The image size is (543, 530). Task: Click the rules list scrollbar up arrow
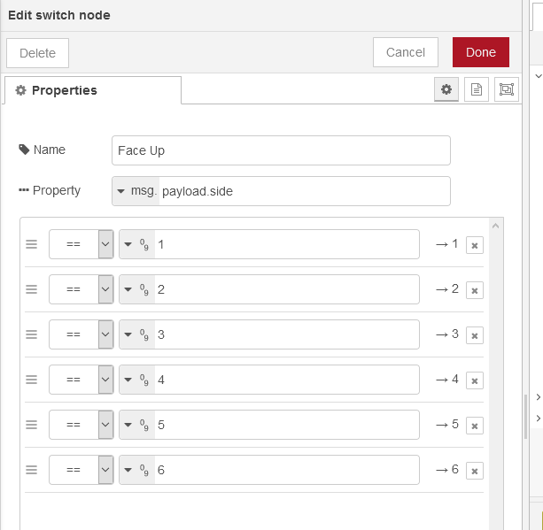(495, 226)
